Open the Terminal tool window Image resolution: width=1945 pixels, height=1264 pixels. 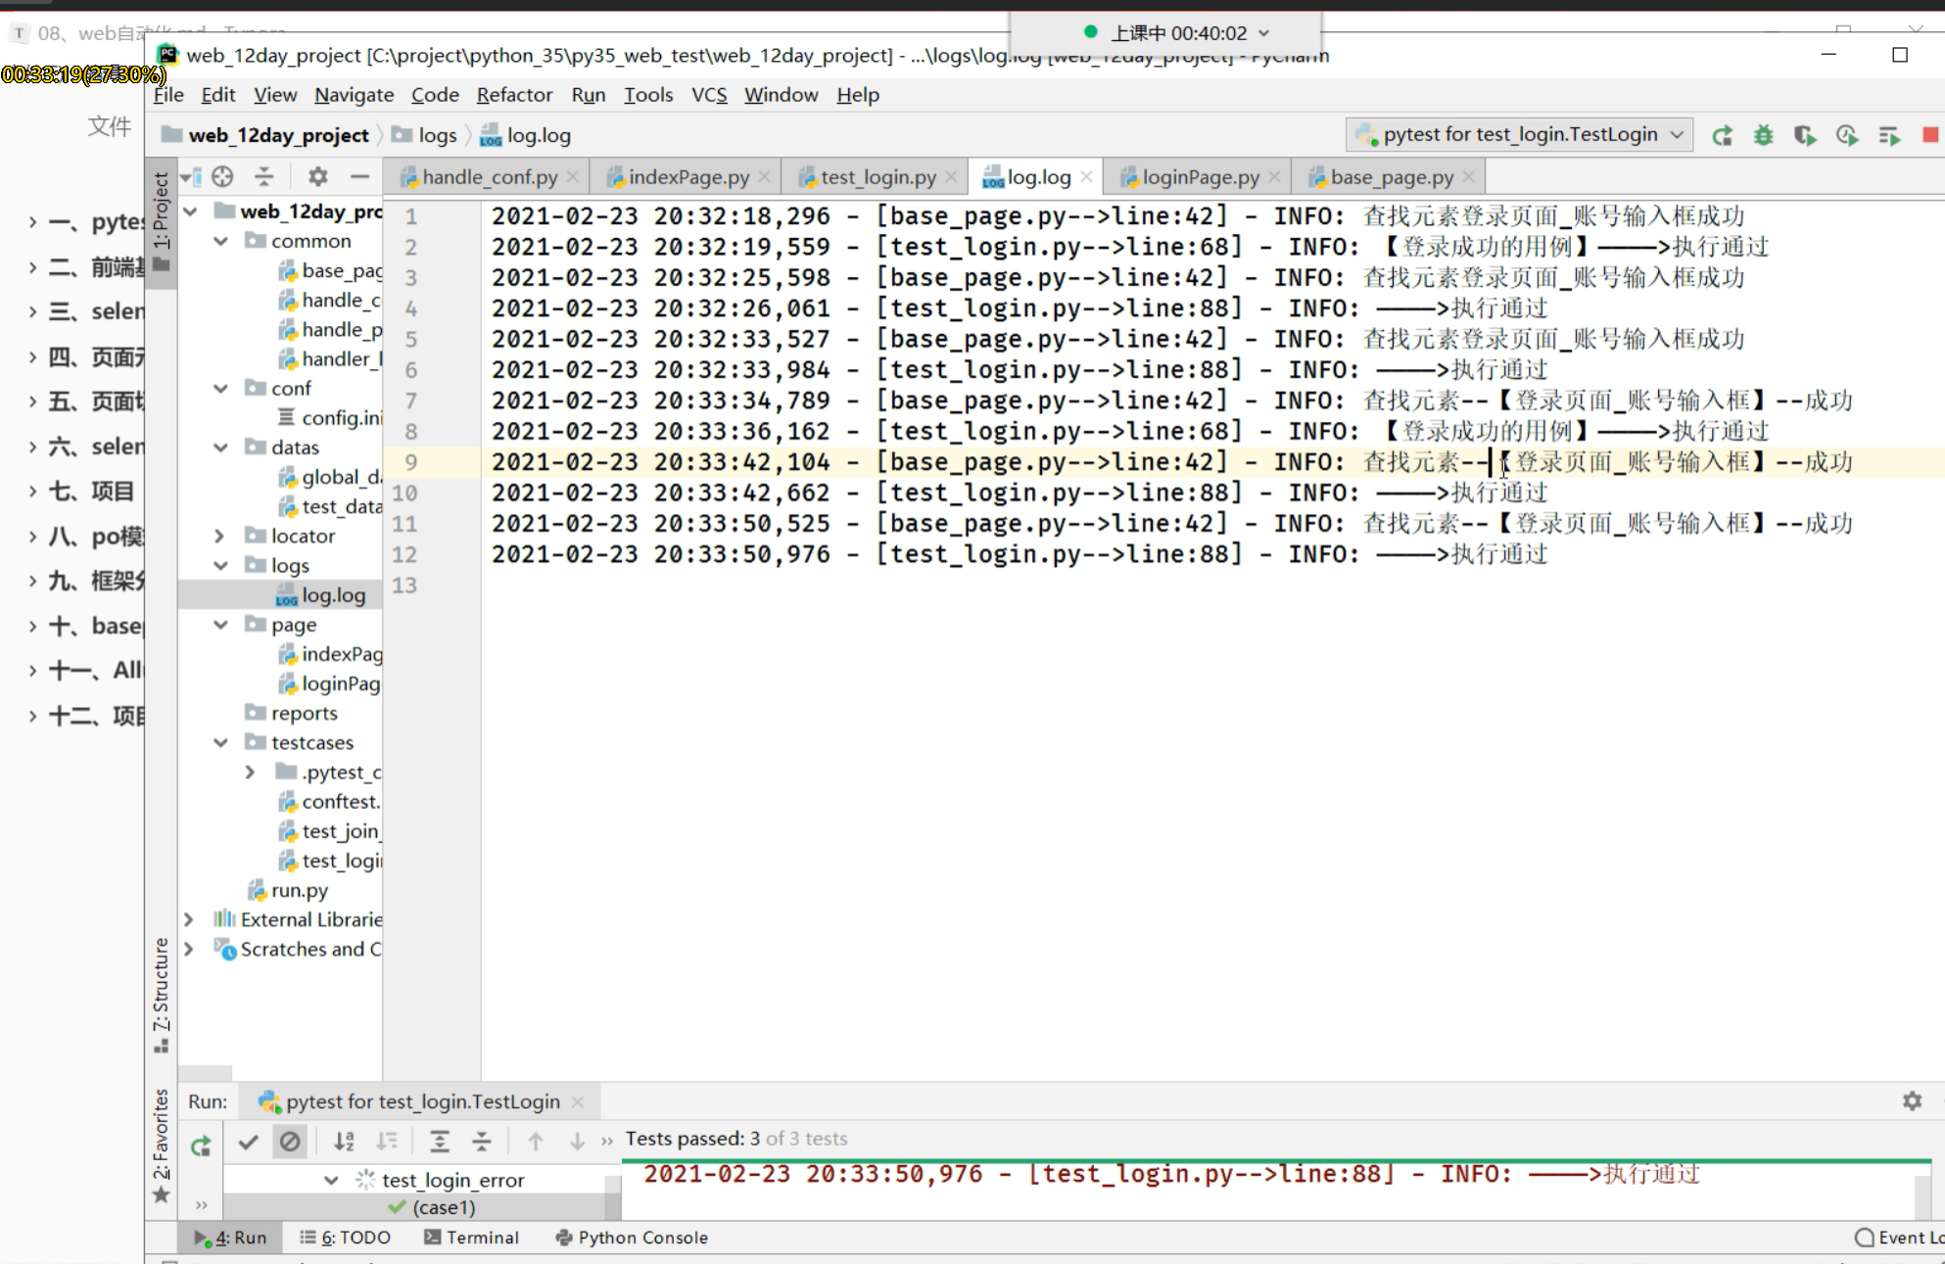click(x=471, y=1238)
